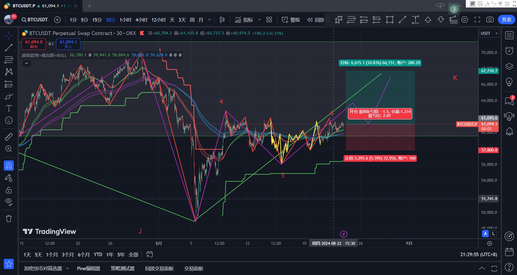
Task: Select the text annotation tool
Action: coord(9,108)
